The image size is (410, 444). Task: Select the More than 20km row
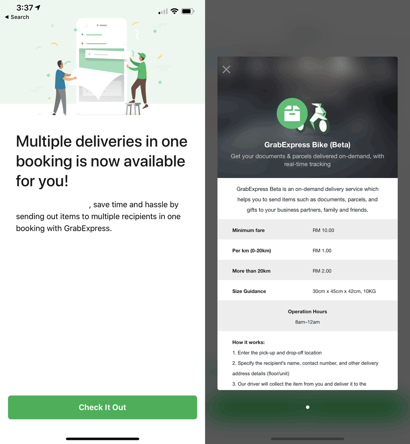(x=307, y=271)
